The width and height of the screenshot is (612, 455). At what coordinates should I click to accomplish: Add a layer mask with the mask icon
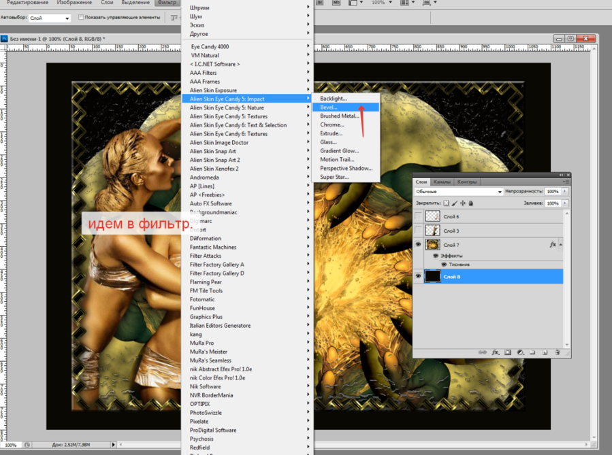[x=507, y=352]
